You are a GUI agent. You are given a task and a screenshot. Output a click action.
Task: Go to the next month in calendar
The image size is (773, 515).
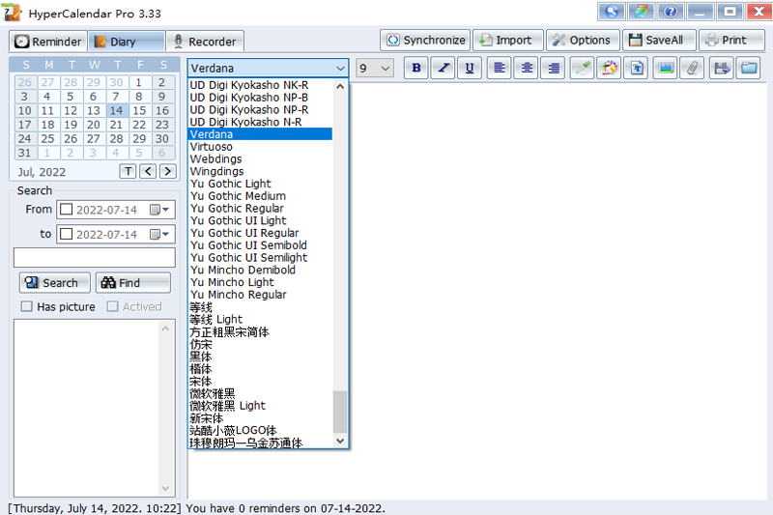(168, 171)
